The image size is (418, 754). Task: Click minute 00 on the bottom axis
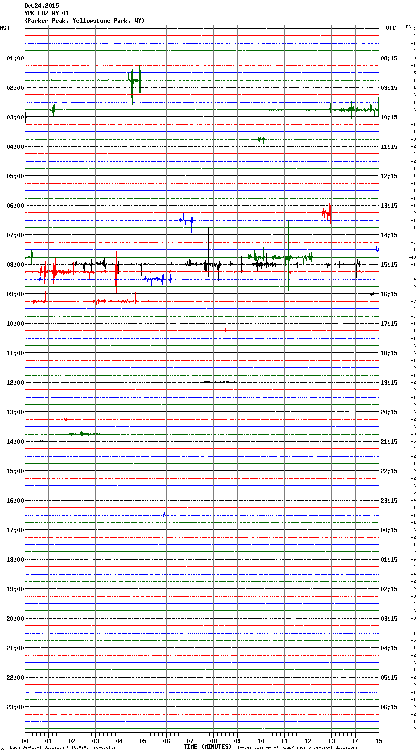click(x=25, y=741)
